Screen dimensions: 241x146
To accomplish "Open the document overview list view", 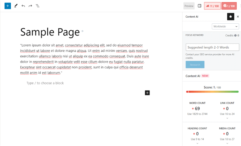I will coord(38,6).
